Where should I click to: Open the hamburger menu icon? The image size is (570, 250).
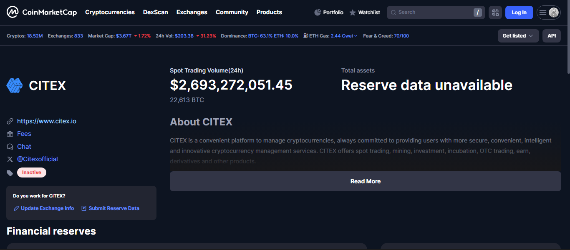(x=543, y=12)
